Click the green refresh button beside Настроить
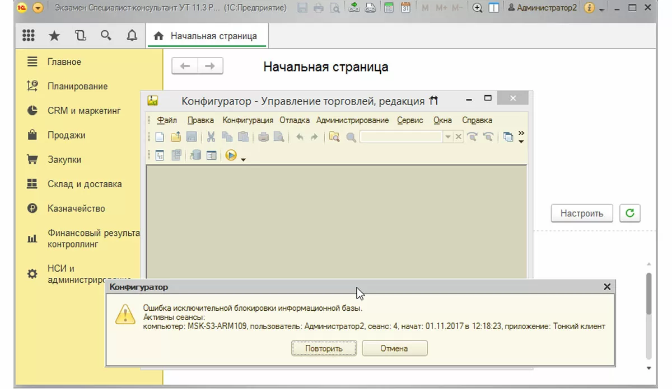This screenshot has height=389, width=672. 630,213
